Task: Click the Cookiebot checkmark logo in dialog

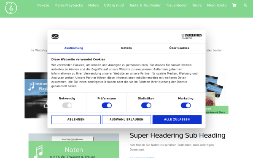Action: coord(55,36)
